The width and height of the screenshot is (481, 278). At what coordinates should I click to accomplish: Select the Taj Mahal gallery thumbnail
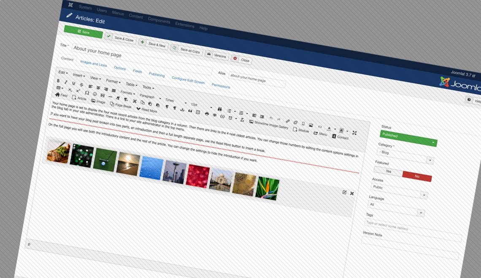point(220,180)
